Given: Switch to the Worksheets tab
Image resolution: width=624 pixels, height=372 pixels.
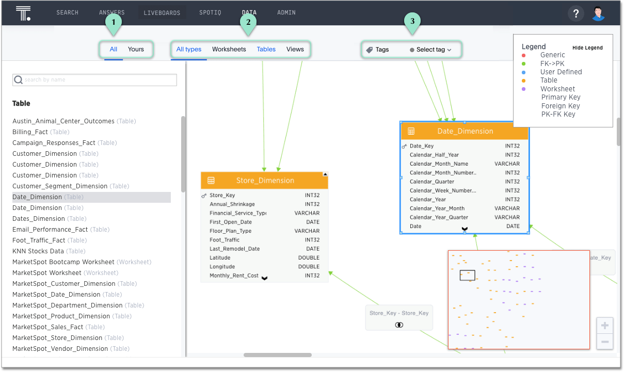Looking at the screenshot, I should pos(229,49).
